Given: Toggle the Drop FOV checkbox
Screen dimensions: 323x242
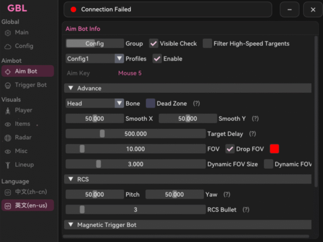Looking at the screenshot, I should click(230, 149).
